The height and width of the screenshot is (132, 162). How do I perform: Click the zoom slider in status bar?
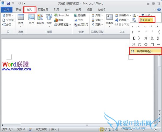coord(145,129)
